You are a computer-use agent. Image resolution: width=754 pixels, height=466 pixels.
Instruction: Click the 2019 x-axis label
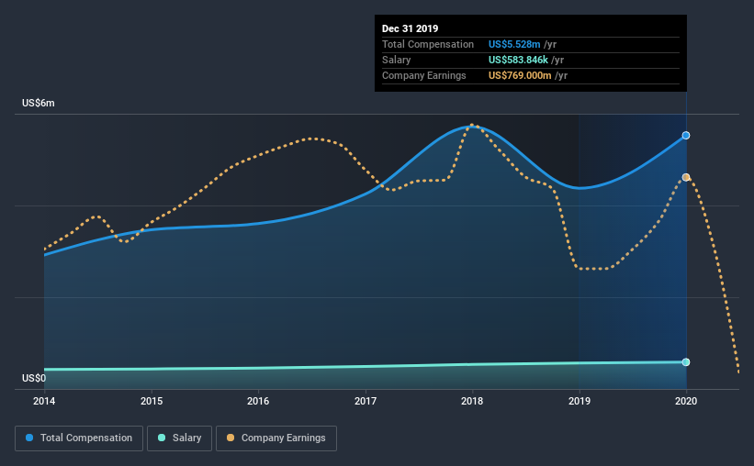coord(580,401)
